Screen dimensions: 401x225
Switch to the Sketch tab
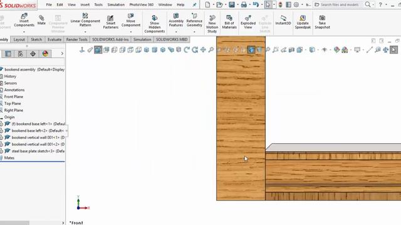click(x=36, y=39)
